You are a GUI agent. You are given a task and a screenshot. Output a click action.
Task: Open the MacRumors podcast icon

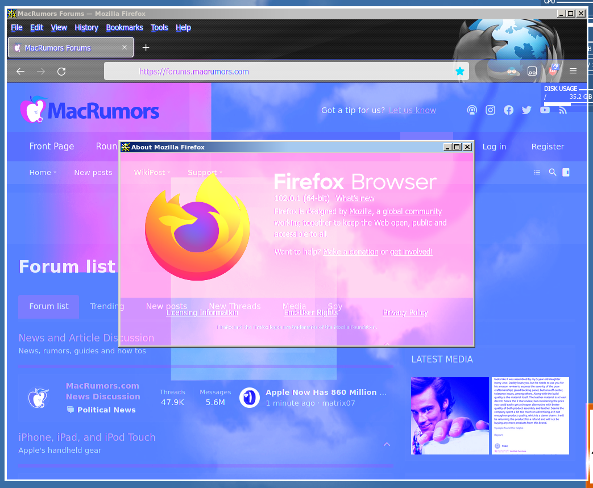472,110
